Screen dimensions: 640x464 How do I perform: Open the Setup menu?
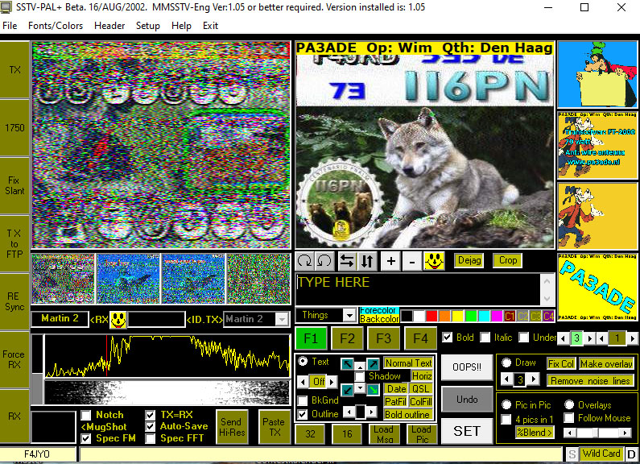pyautogui.click(x=148, y=26)
